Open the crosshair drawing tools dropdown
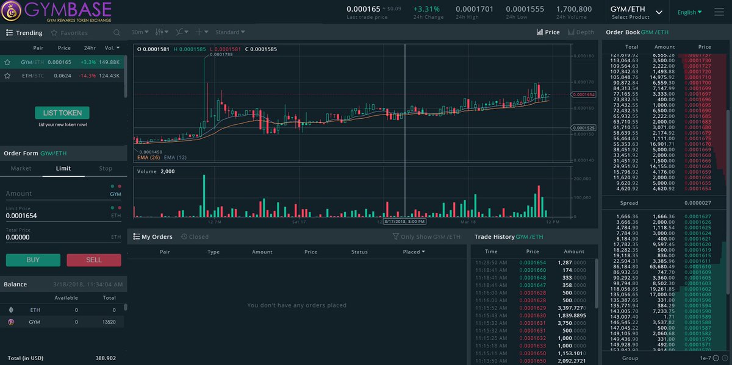Image resolution: width=732 pixels, height=365 pixels. 203,32
